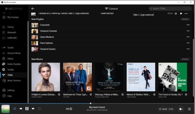Skip to previous track
Screen dimensions: 195x114
[x=21, y=109]
